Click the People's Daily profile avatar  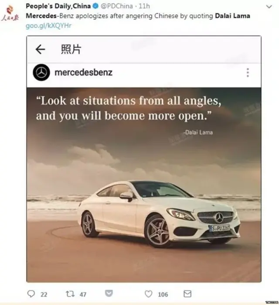10,13
